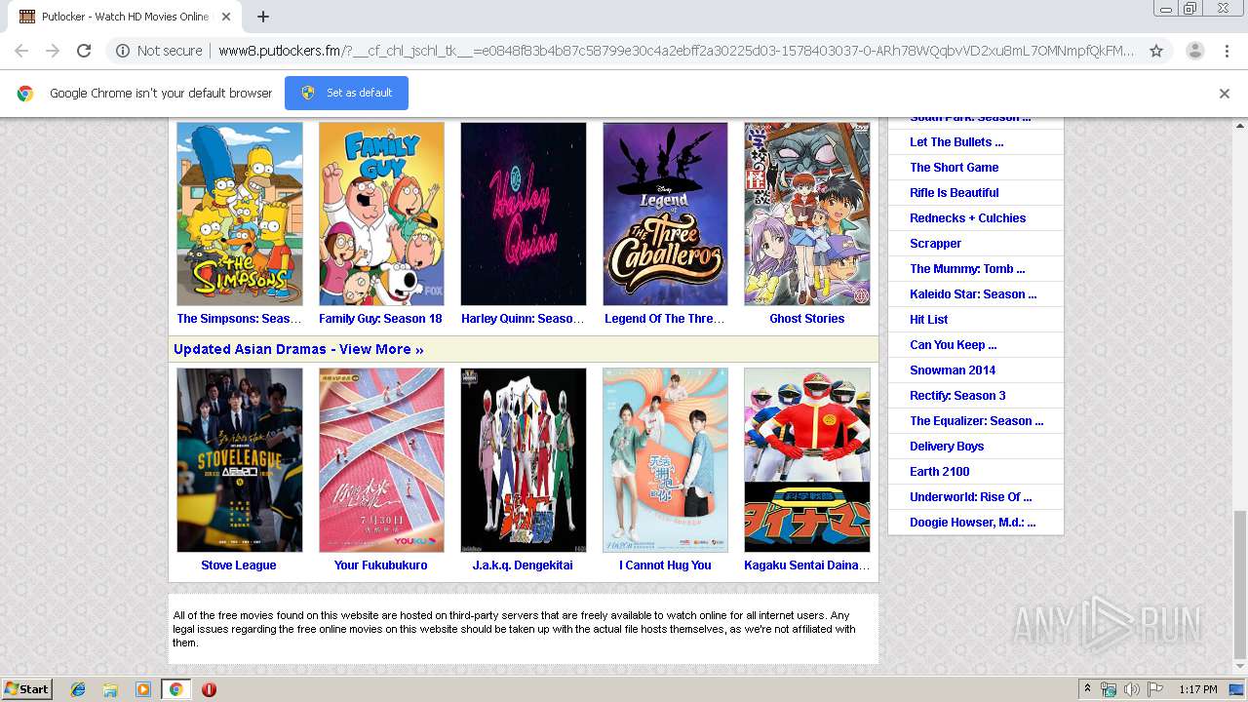The image size is (1248, 702).
Task: Open The Simpsons: Season title link
Action: tap(239, 319)
